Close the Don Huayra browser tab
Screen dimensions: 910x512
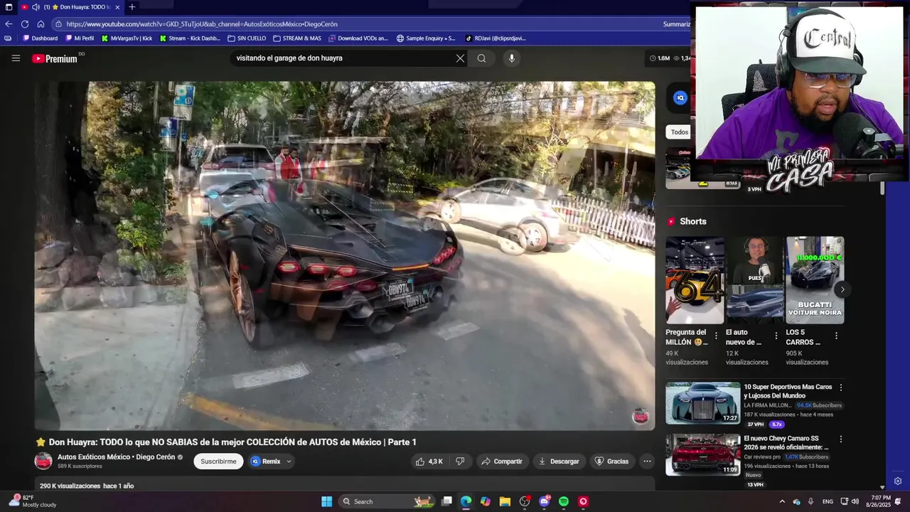[x=117, y=7]
